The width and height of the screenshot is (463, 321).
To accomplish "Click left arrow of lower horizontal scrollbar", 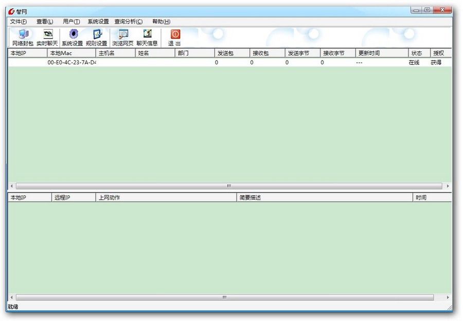I will [x=11, y=297].
